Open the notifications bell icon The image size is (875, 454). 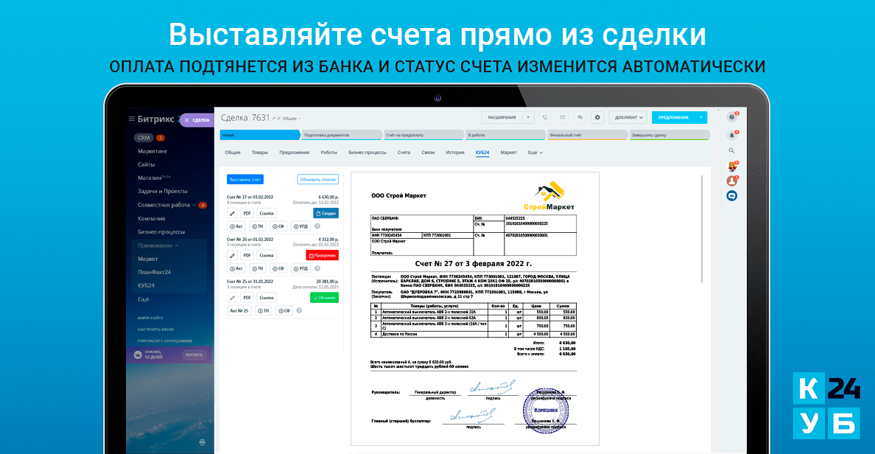(731, 135)
